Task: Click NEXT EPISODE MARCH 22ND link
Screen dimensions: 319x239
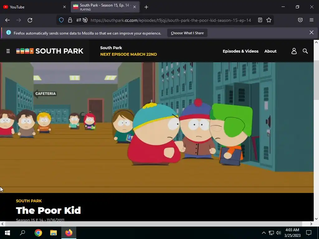Action: coord(129,54)
